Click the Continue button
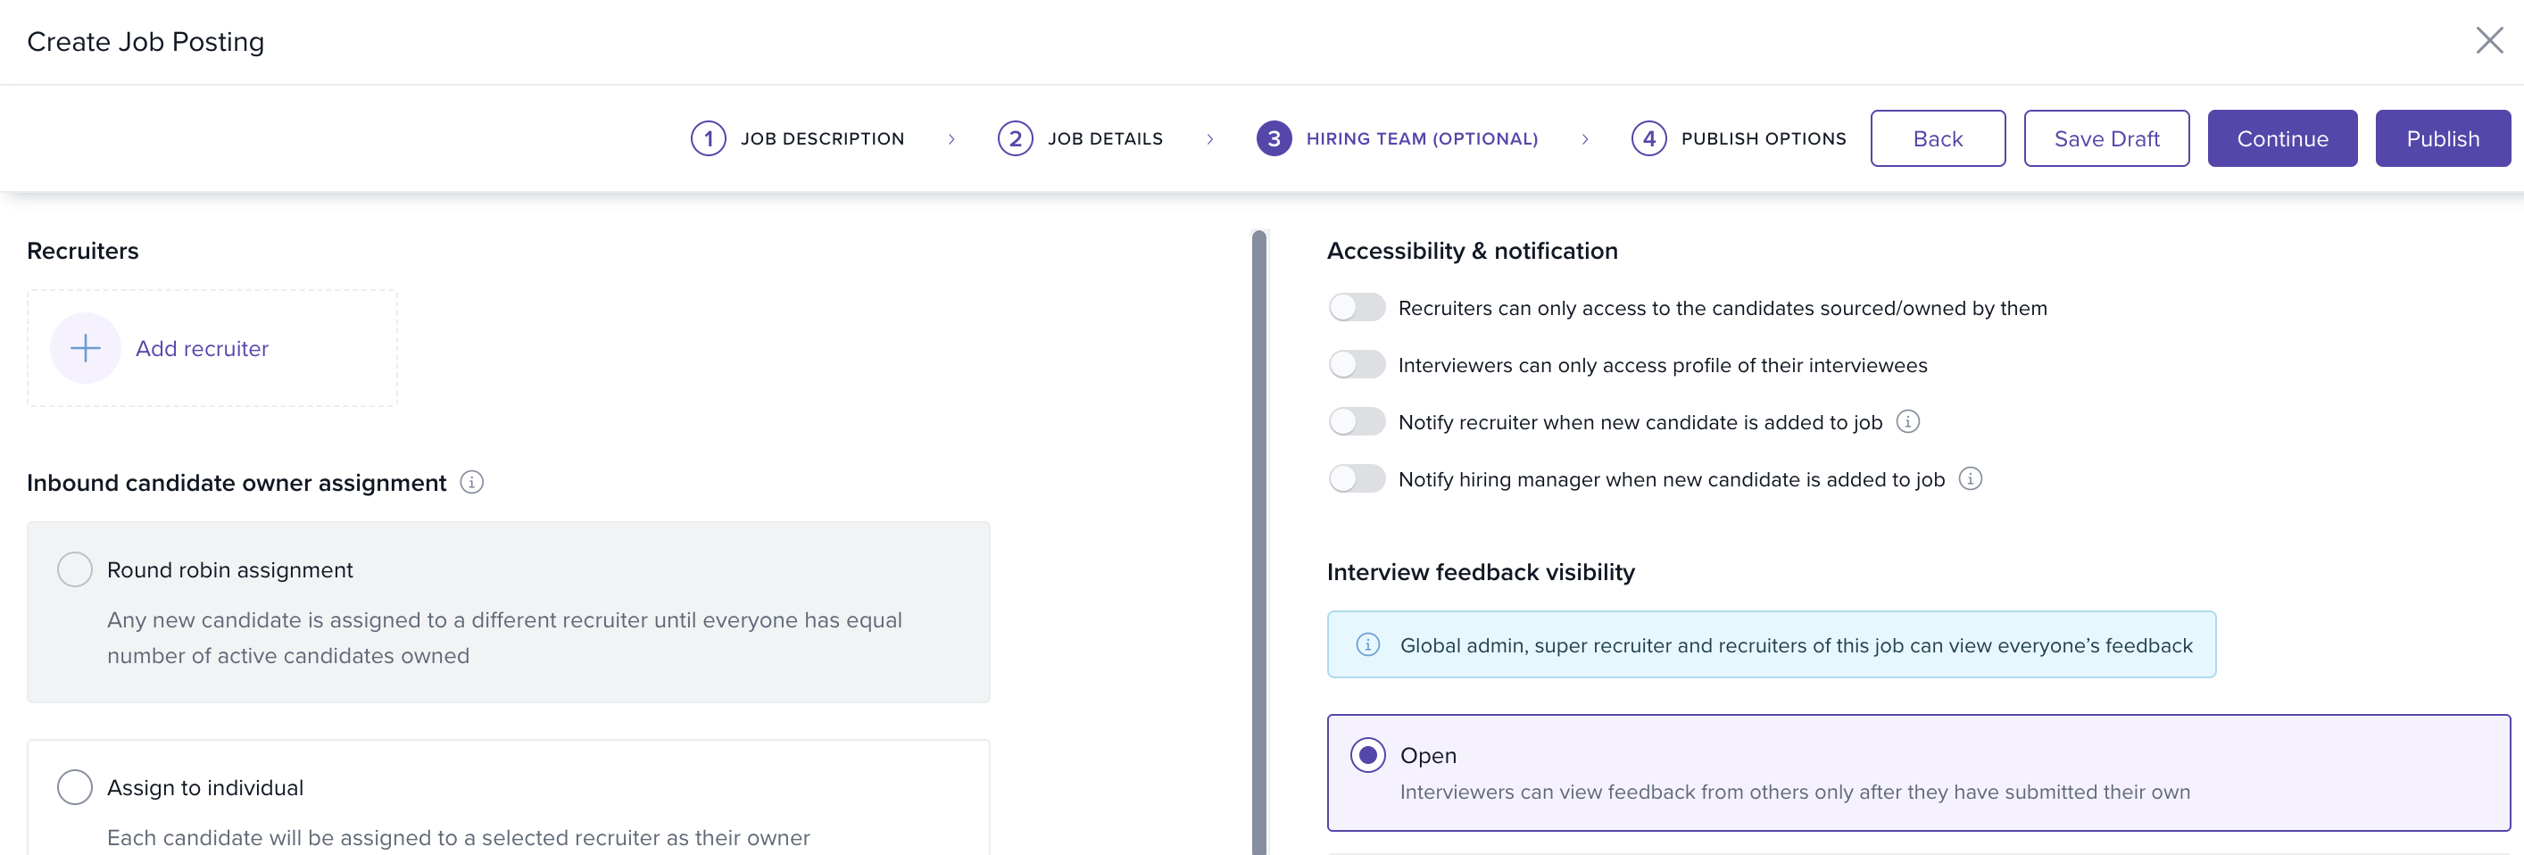Image resolution: width=2524 pixels, height=855 pixels. (x=2281, y=139)
